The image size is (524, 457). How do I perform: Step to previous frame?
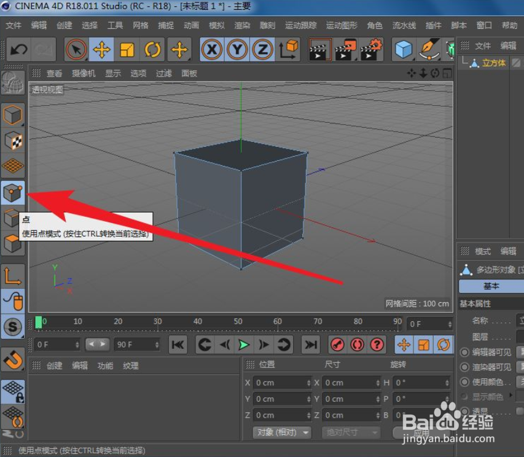225,345
